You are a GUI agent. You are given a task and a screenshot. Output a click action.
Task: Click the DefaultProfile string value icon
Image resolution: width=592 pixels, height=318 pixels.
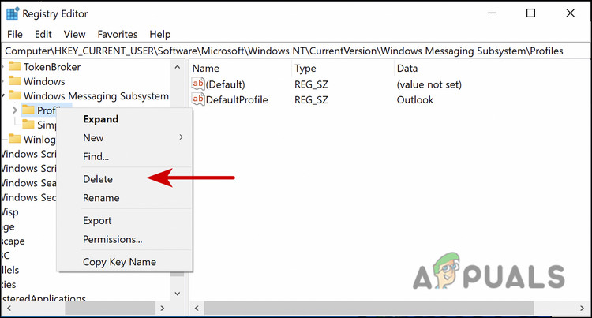click(x=198, y=99)
